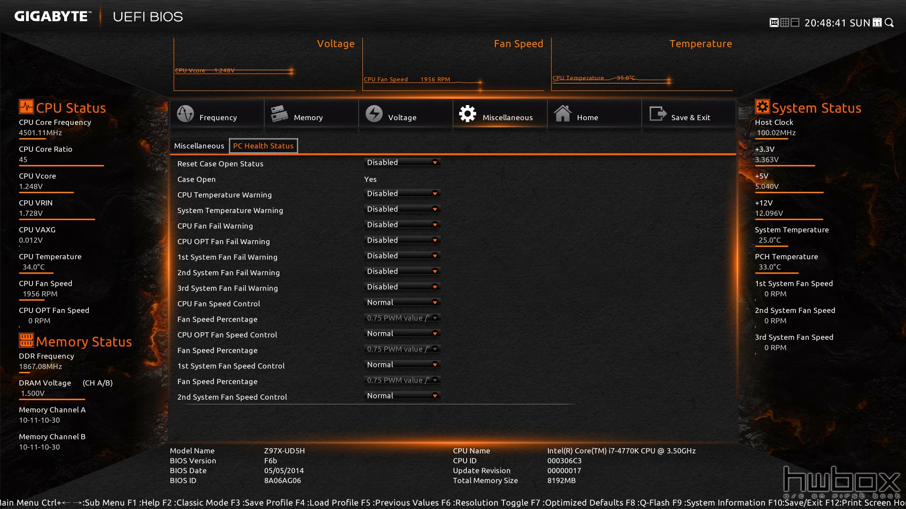Click PWM value field under 1st System Fan Speed Control
This screenshot has height=509, width=906.
click(402, 380)
